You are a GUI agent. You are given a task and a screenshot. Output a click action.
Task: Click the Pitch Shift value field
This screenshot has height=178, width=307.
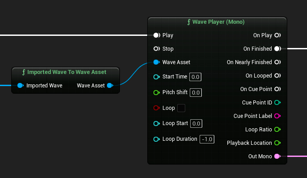[x=196, y=93]
